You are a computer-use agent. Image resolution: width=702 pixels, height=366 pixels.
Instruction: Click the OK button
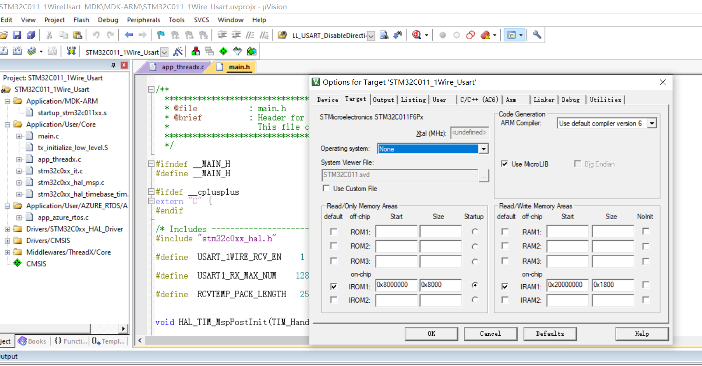(431, 333)
